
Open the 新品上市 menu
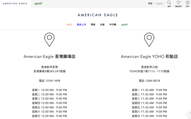(x=81, y=24)
